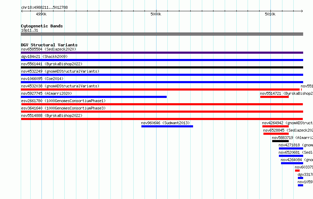Viewport: 313px width, 199px height.
Task: Click the blue nsv5927745 variant bar
Action: click(94, 97)
